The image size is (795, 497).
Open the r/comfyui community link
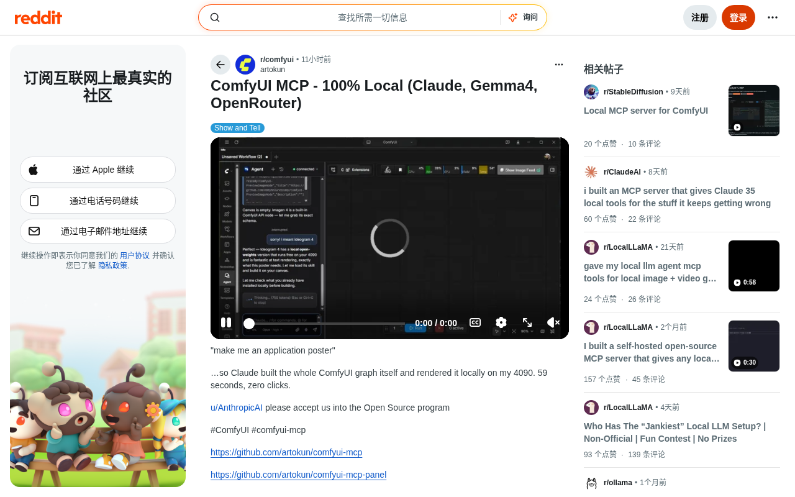click(277, 60)
